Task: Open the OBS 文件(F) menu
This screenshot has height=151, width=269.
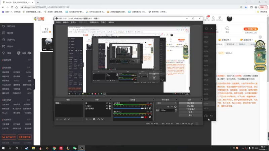Action: (x=58, y=22)
